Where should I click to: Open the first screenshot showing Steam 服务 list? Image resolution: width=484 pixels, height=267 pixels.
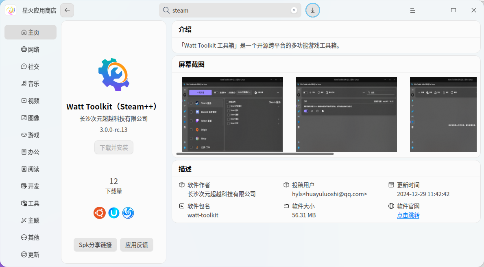coord(232,114)
